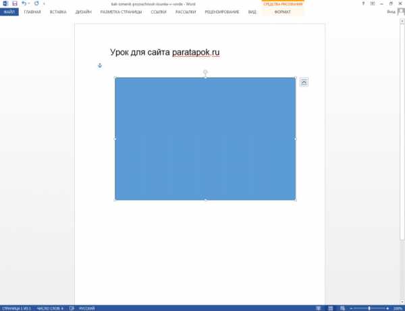This screenshot has height=311, width=405.
Task: Click the right-middle sizing handle of rectangle
Action: (x=296, y=139)
